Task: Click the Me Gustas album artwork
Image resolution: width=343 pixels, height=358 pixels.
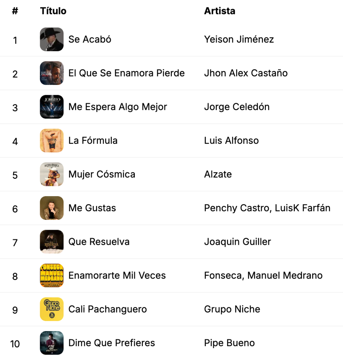Action: [52, 208]
